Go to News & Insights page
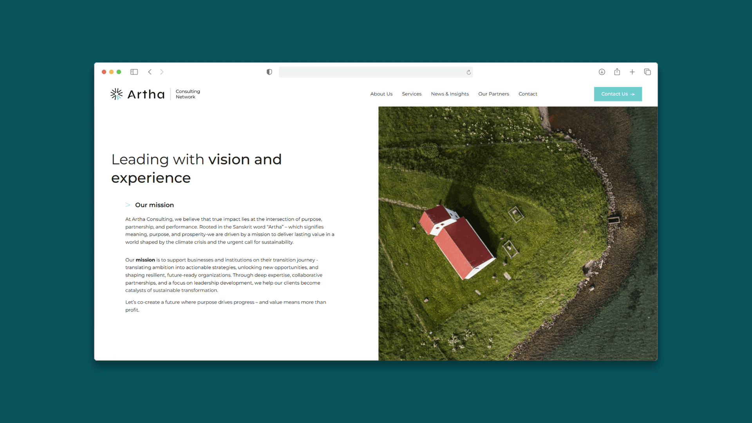Image resolution: width=752 pixels, height=423 pixels. coord(450,94)
